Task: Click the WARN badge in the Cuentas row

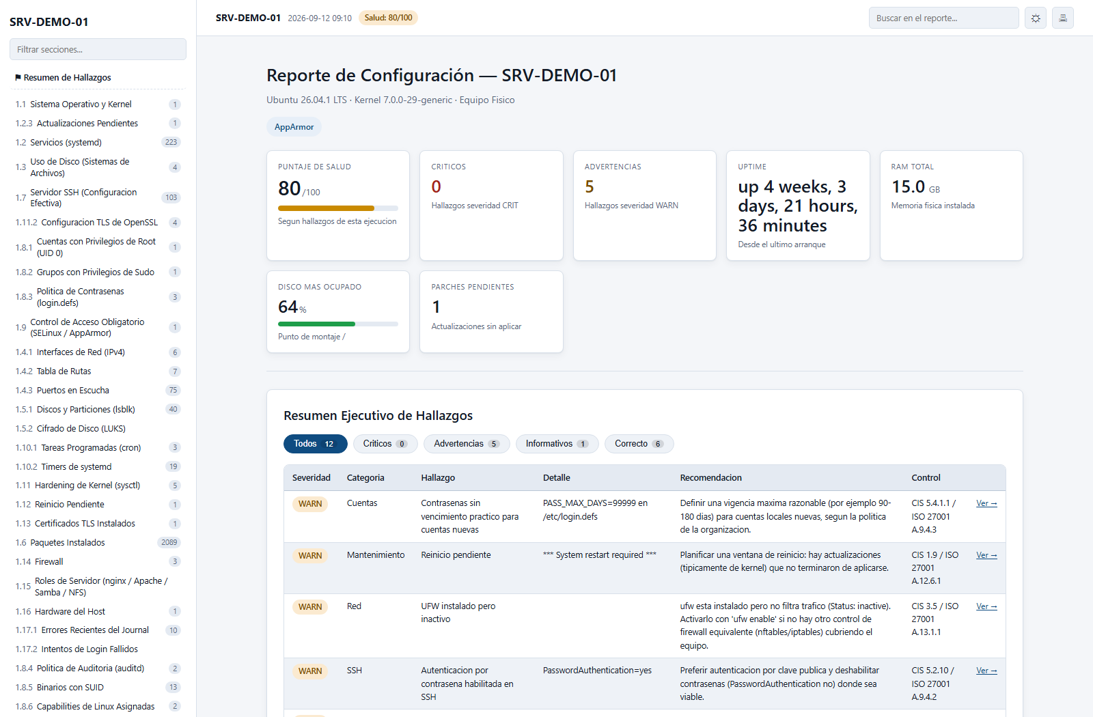Action: pos(310,504)
